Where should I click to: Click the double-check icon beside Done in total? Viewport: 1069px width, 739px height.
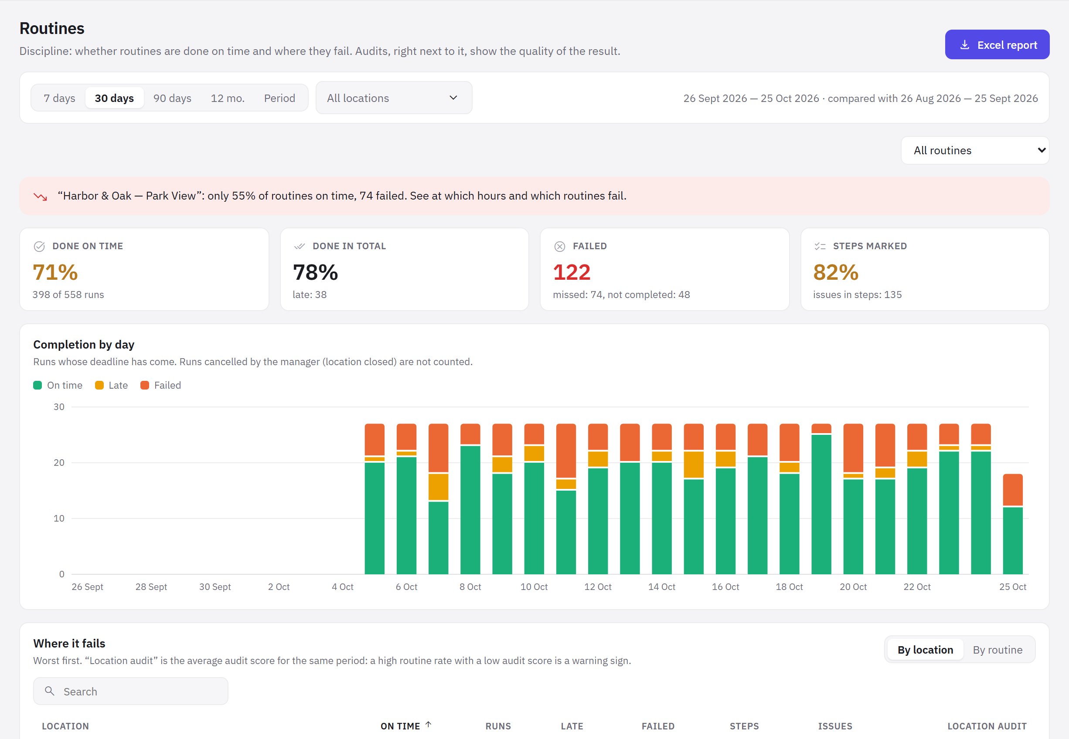coord(300,246)
